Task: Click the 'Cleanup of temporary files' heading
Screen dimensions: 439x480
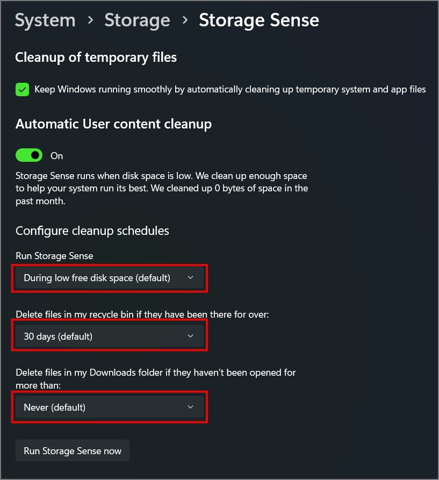Action: click(x=96, y=58)
